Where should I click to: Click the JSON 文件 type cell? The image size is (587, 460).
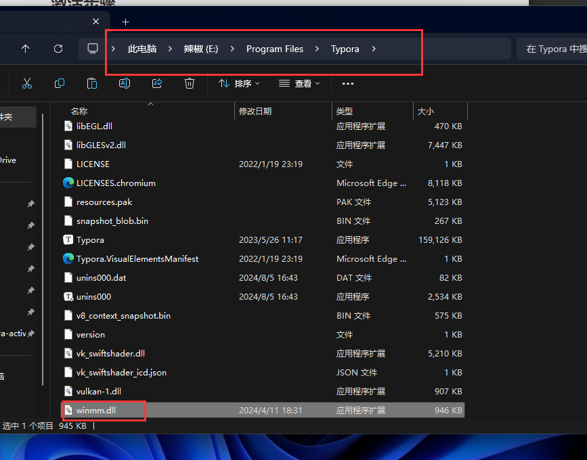pos(357,373)
